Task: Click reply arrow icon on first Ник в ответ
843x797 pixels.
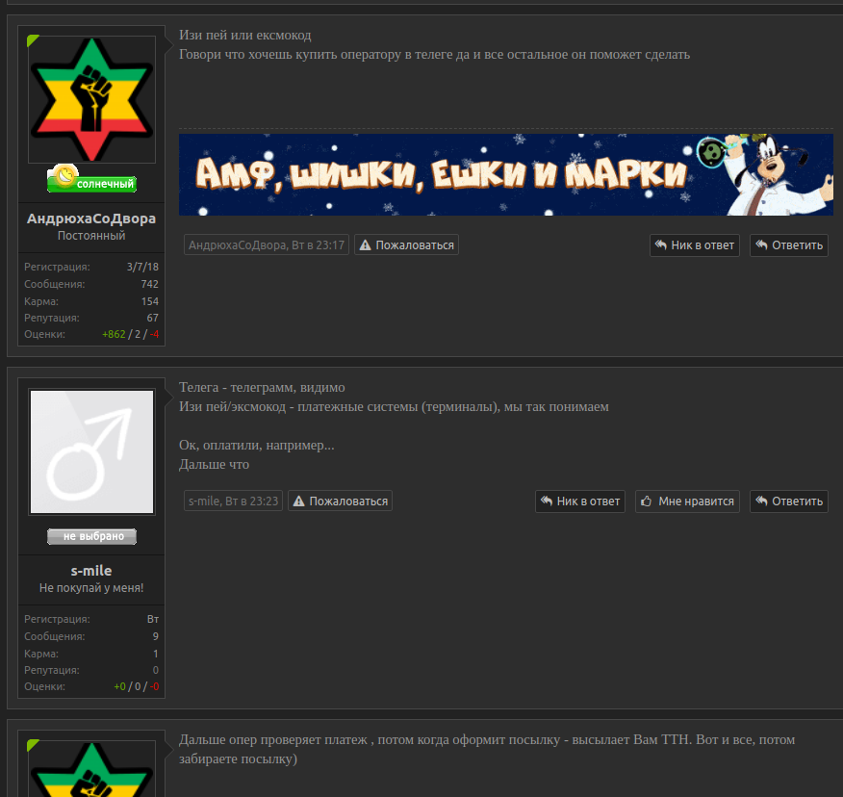Action: [661, 245]
